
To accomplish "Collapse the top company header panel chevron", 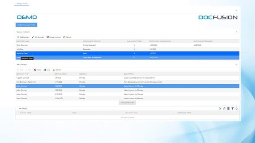I will point(236,11).
